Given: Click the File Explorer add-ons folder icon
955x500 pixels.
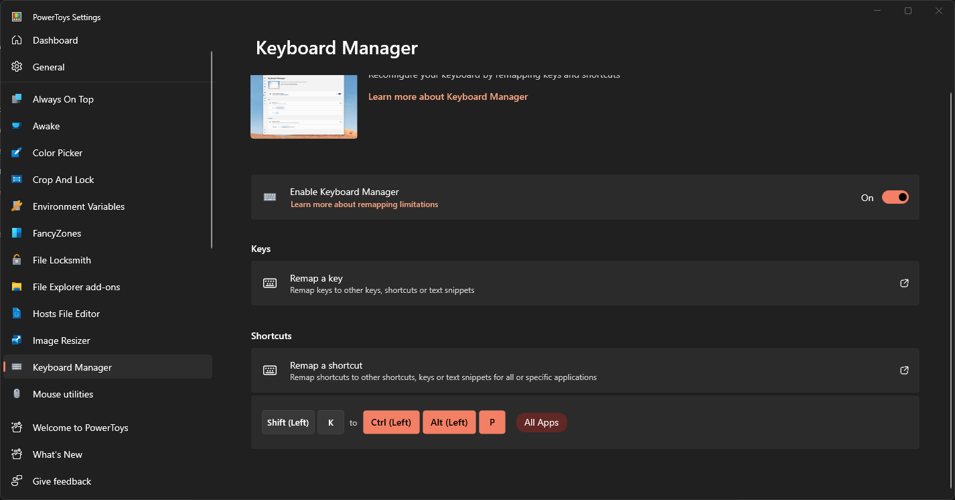Looking at the screenshot, I should (x=17, y=287).
